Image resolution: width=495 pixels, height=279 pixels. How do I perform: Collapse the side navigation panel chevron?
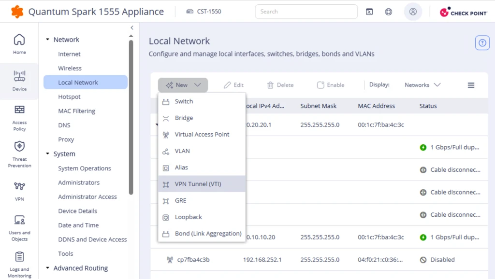[132, 28]
